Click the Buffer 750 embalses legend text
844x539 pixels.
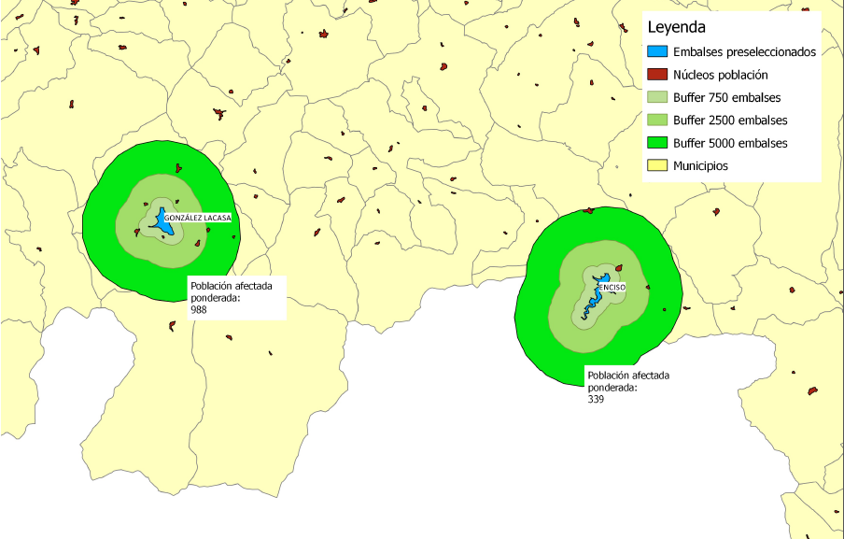coord(726,97)
